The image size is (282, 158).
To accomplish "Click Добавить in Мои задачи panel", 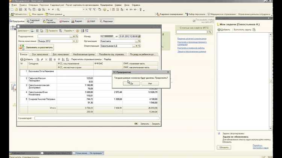I will click(224, 30).
